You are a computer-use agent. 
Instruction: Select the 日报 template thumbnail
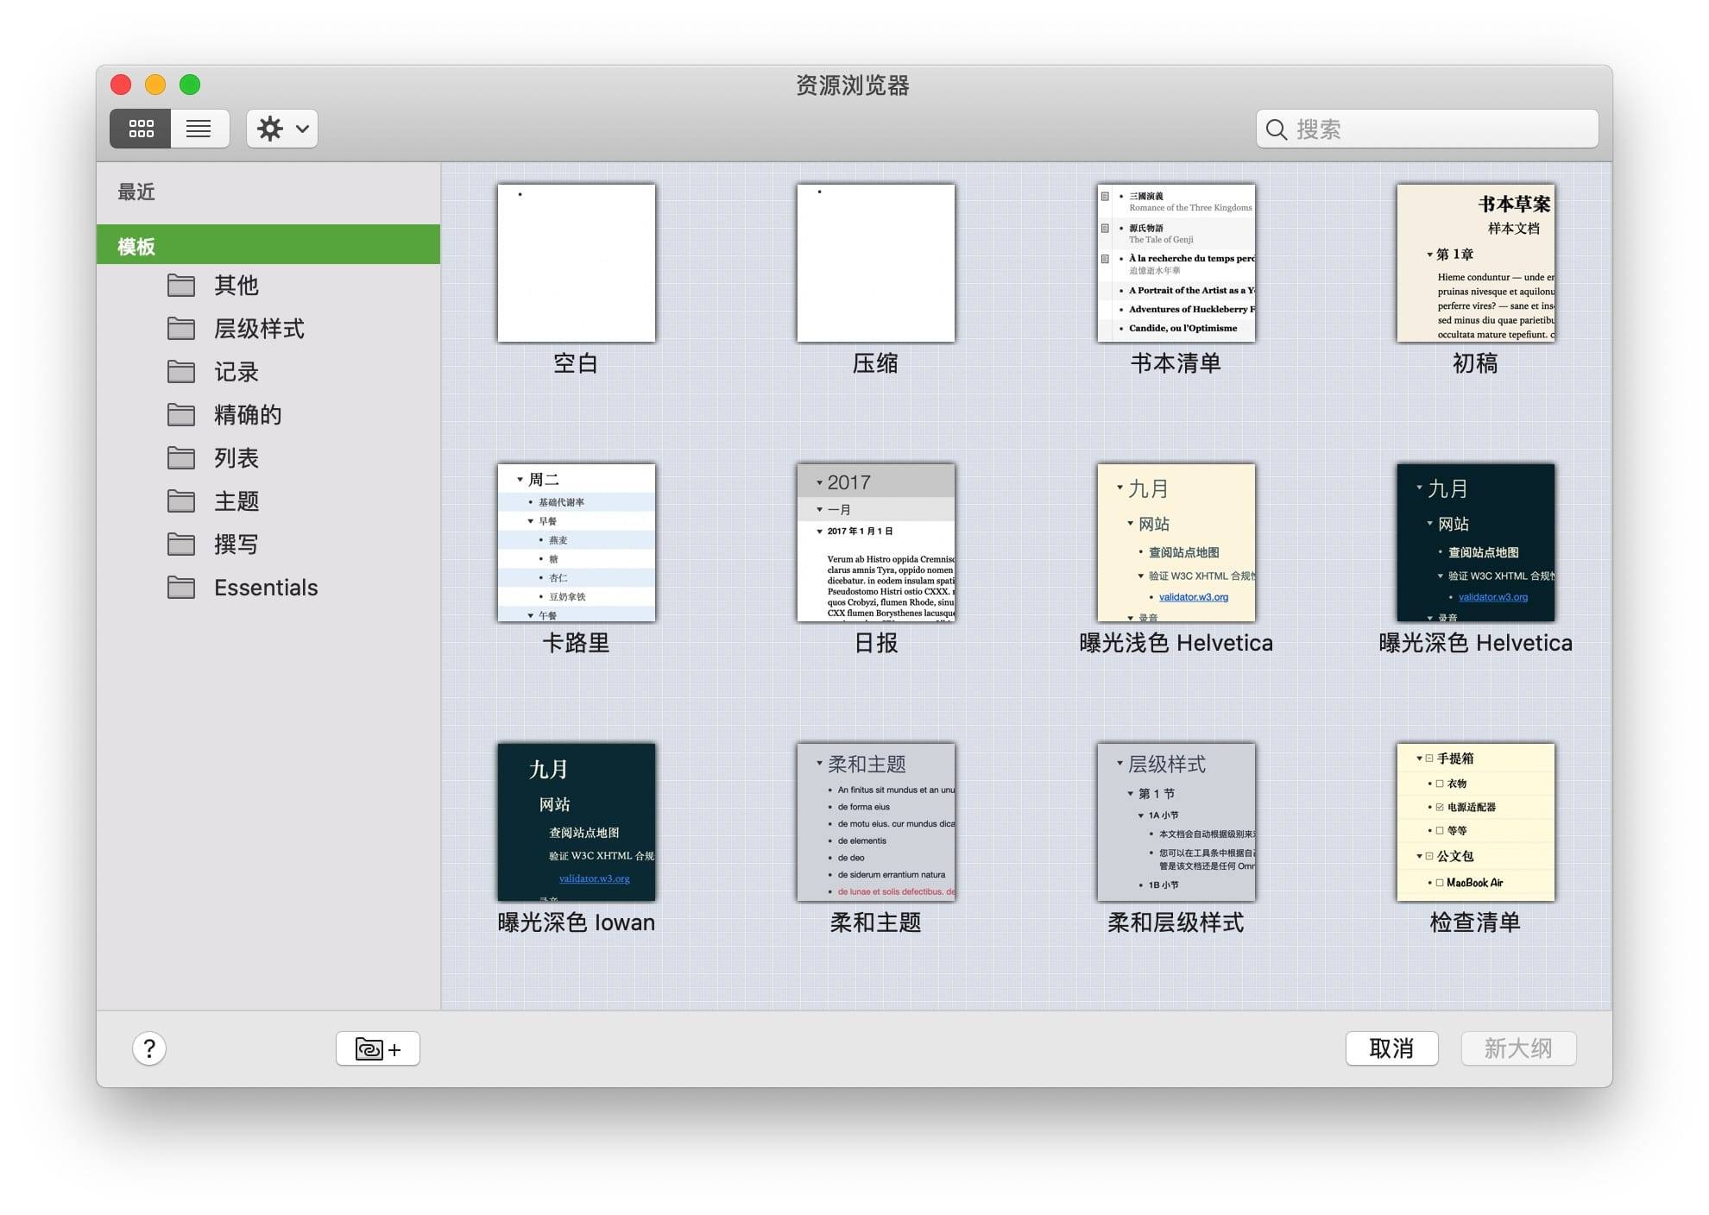[x=876, y=542]
